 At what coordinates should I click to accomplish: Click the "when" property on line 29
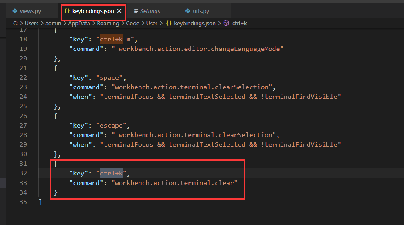point(80,144)
